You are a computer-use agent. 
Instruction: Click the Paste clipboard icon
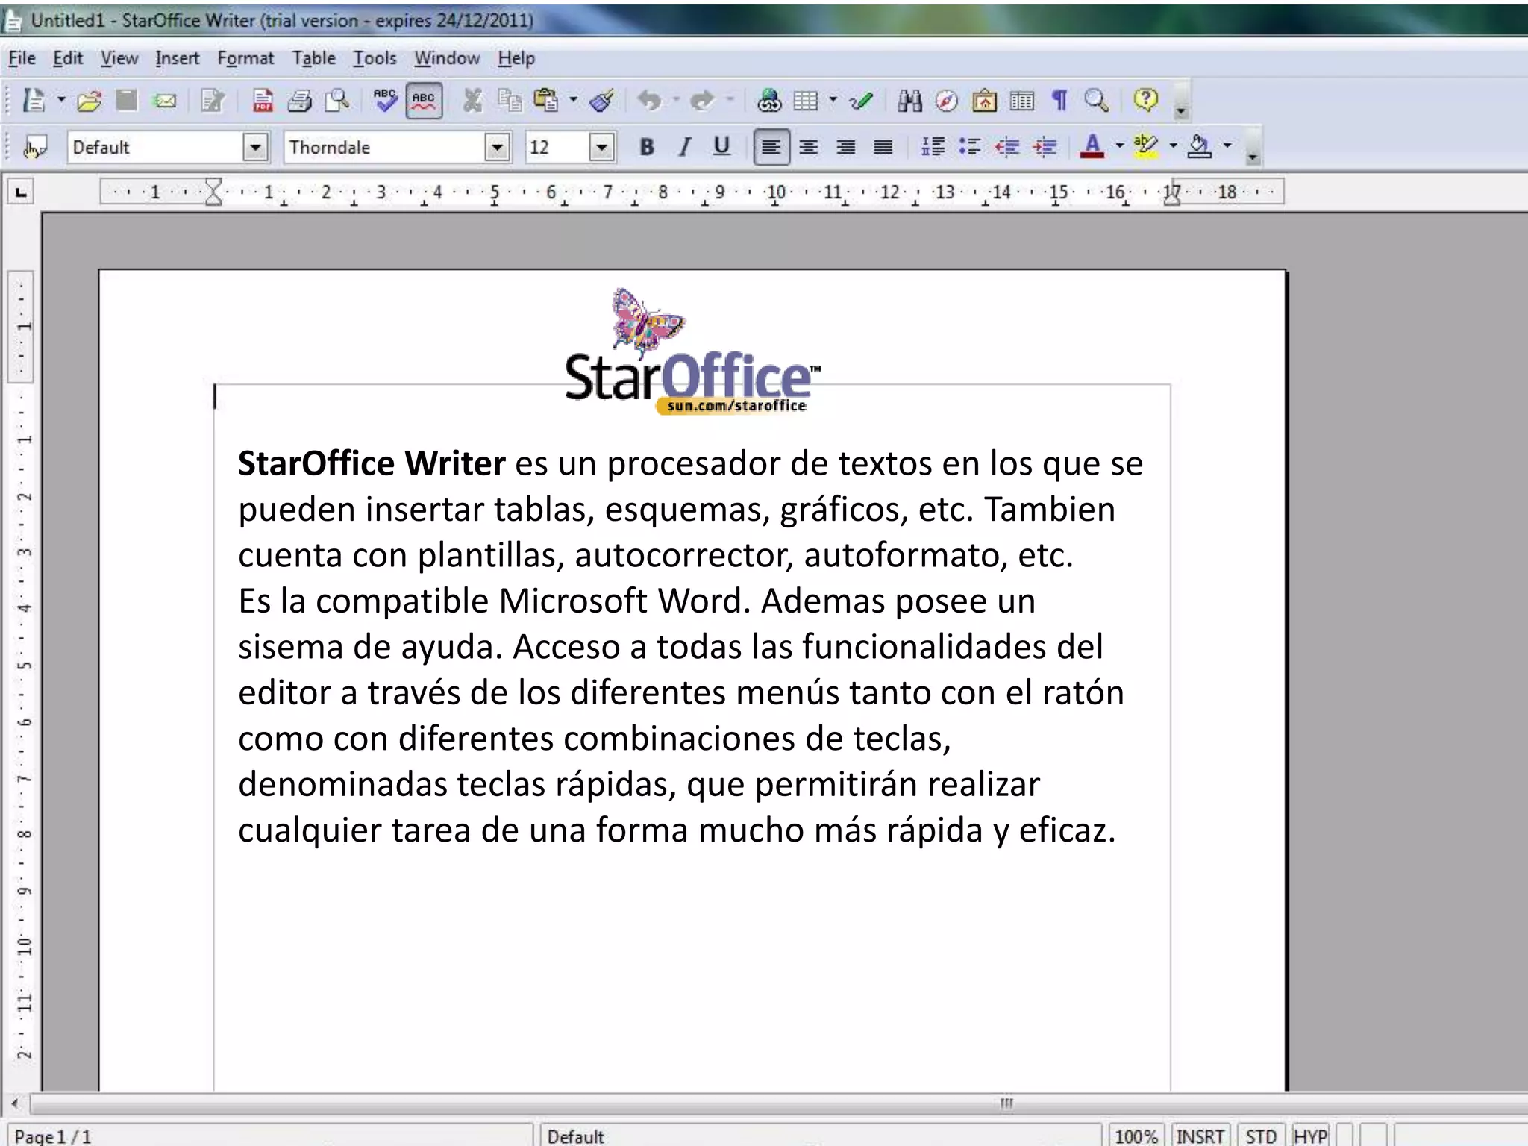[x=547, y=100]
